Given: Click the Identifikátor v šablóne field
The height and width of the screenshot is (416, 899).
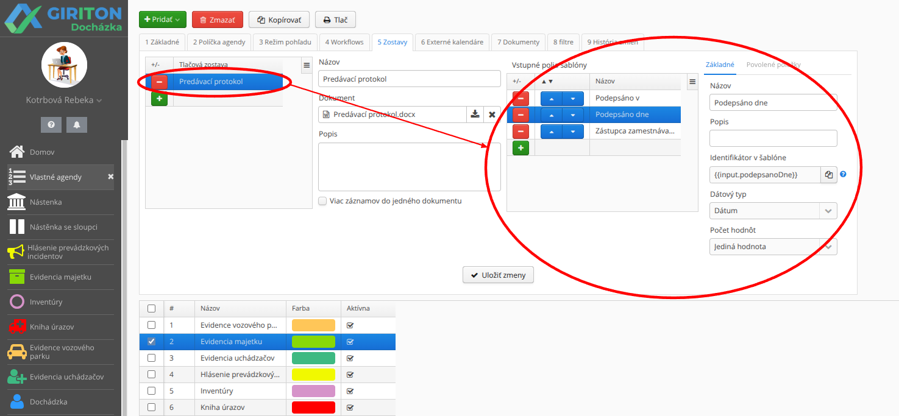Looking at the screenshot, I should coord(766,175).
